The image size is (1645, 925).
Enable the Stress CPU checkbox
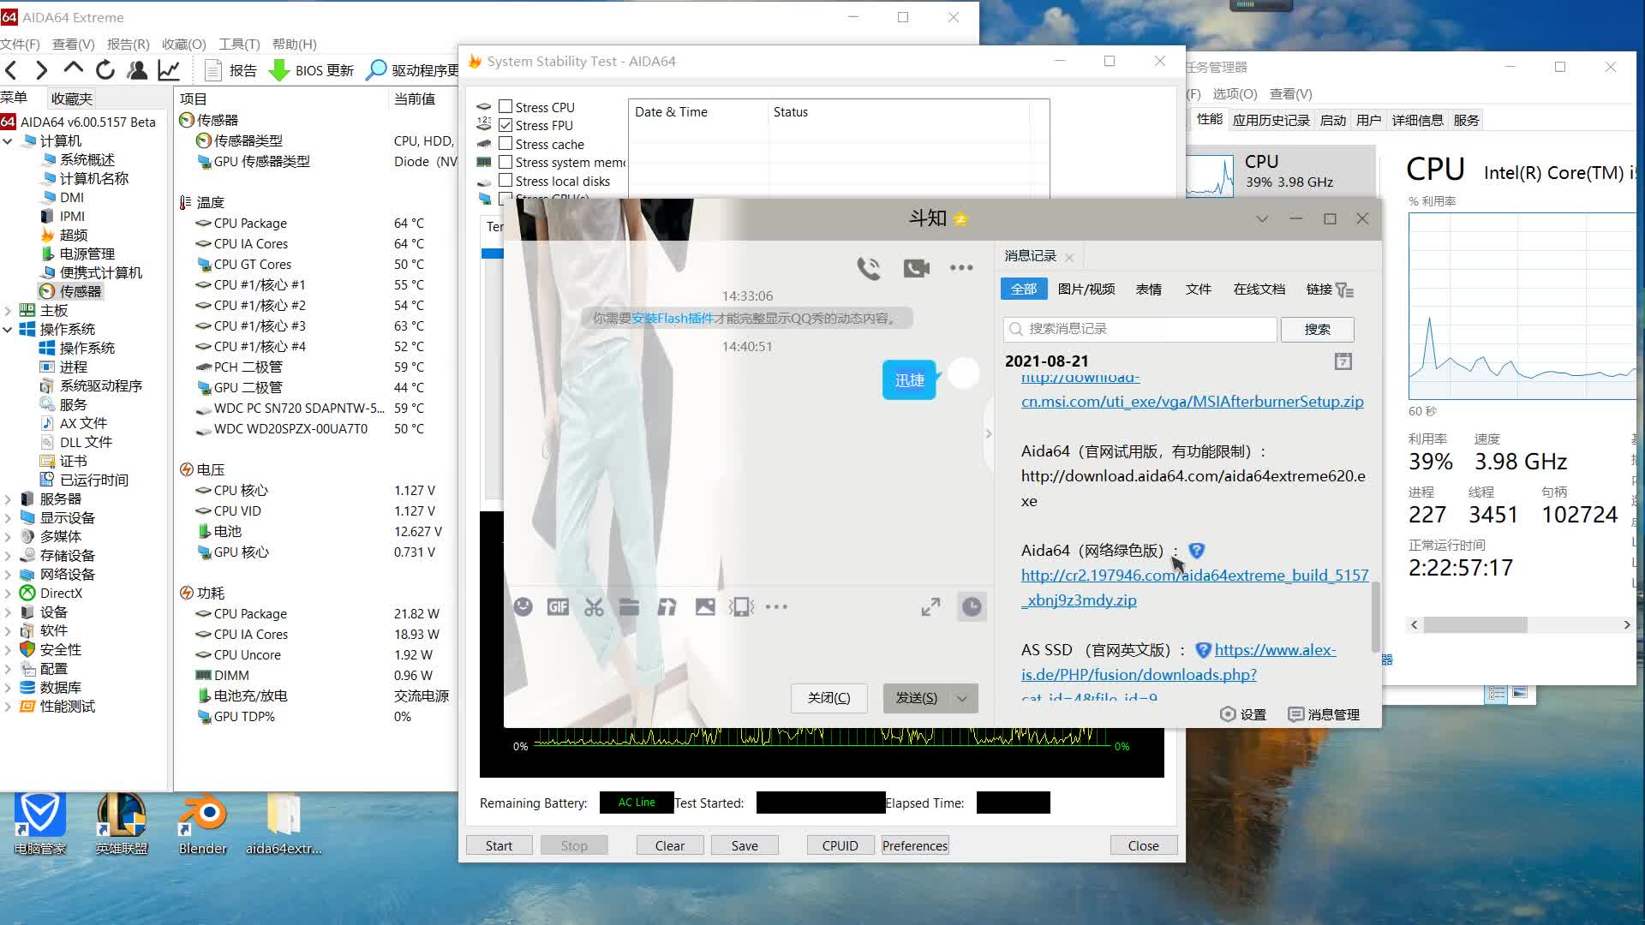(505, 107)
